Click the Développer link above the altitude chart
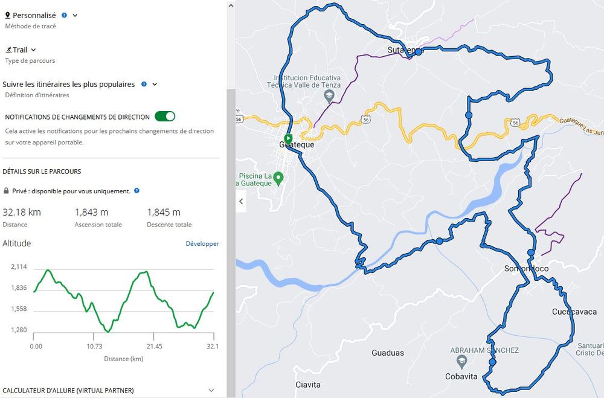 (x=202, y=244)
